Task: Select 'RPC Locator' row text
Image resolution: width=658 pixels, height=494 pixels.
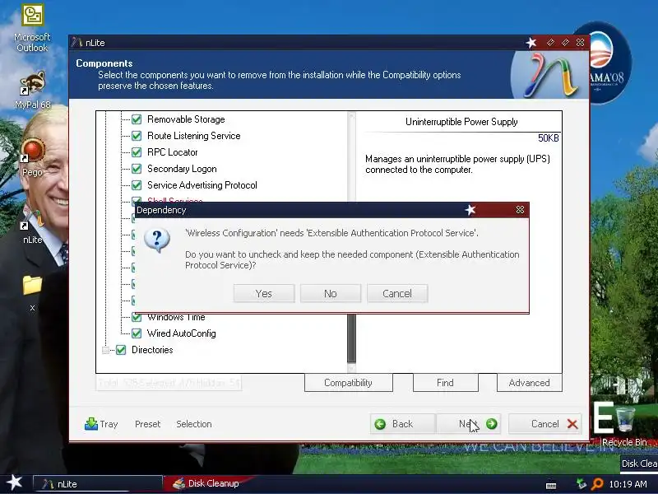Action: pyautogui.click(x=173, y=152)
